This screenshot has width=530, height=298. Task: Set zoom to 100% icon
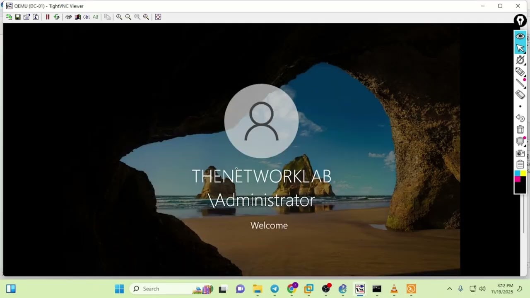click(137, 17)
